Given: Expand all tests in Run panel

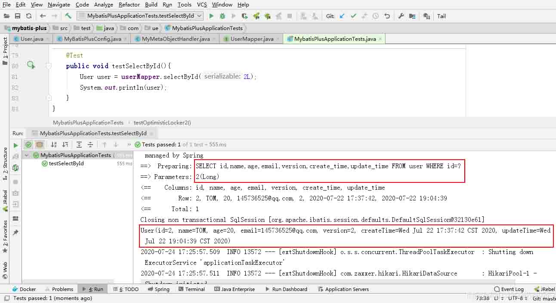Looking at the screenshot, I should coord(79,145).
